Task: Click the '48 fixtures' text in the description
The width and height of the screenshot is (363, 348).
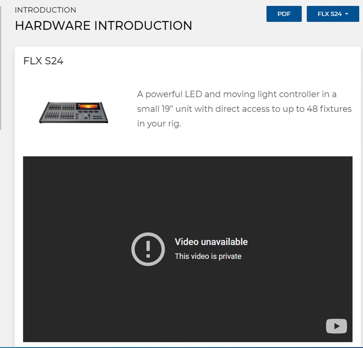Action: click(x=329, y=109)
